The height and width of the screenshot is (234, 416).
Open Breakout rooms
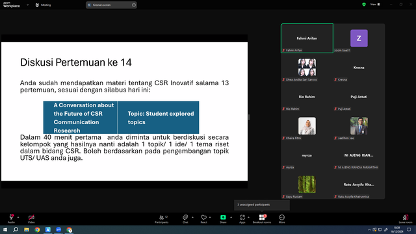point(262,218)
